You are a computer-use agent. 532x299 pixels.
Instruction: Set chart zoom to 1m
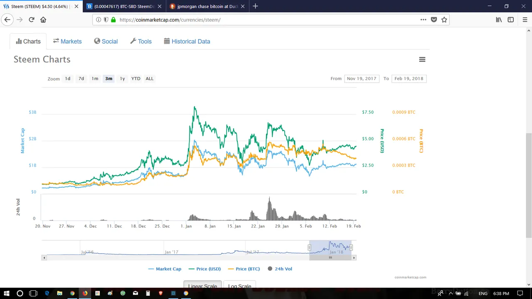(x=95, y=78)
